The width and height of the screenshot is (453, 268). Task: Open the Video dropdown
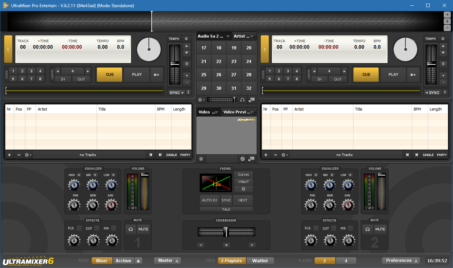coord(209,112)
